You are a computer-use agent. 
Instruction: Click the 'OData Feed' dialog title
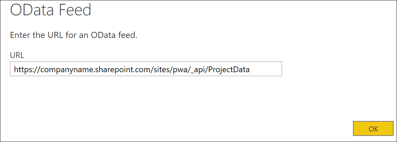coord(50,11)
